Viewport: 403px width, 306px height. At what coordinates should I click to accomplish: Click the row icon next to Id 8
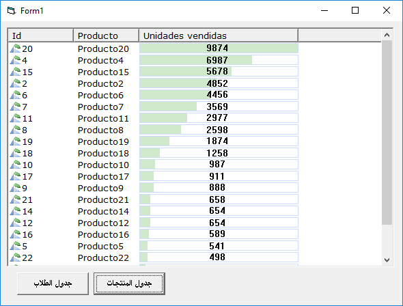click(15, 130)
